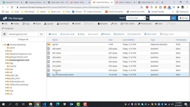The height and width of the screenshot is (107, 190).
Task: Click Unselect All checkbox
Action: 134,34
